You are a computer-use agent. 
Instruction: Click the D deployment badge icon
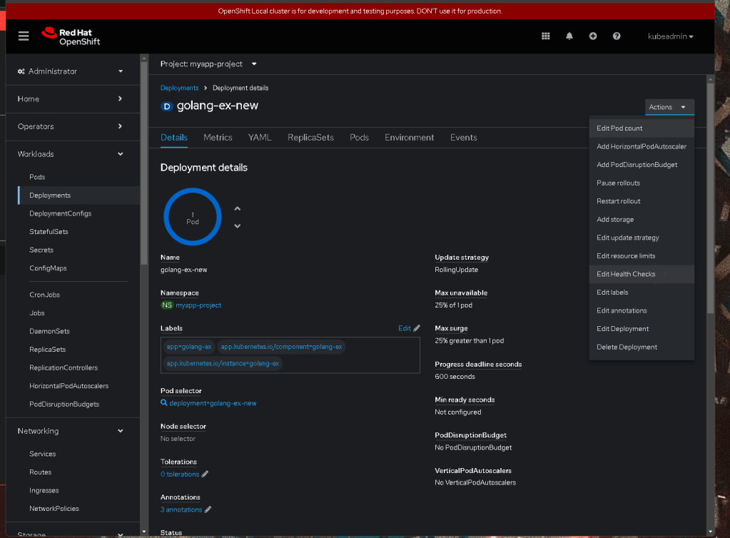click(167, 106)
